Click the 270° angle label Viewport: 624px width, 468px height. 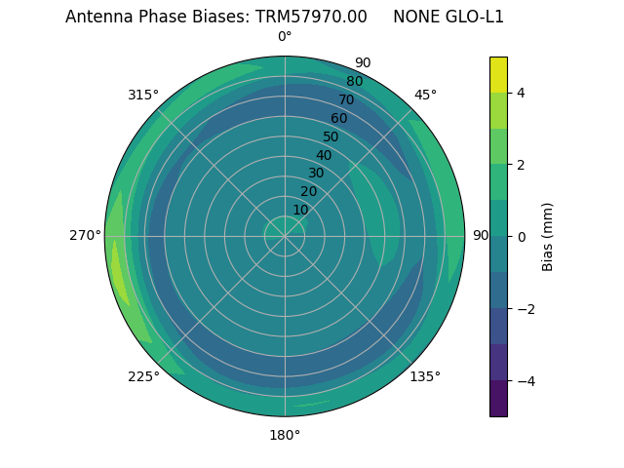85,235
